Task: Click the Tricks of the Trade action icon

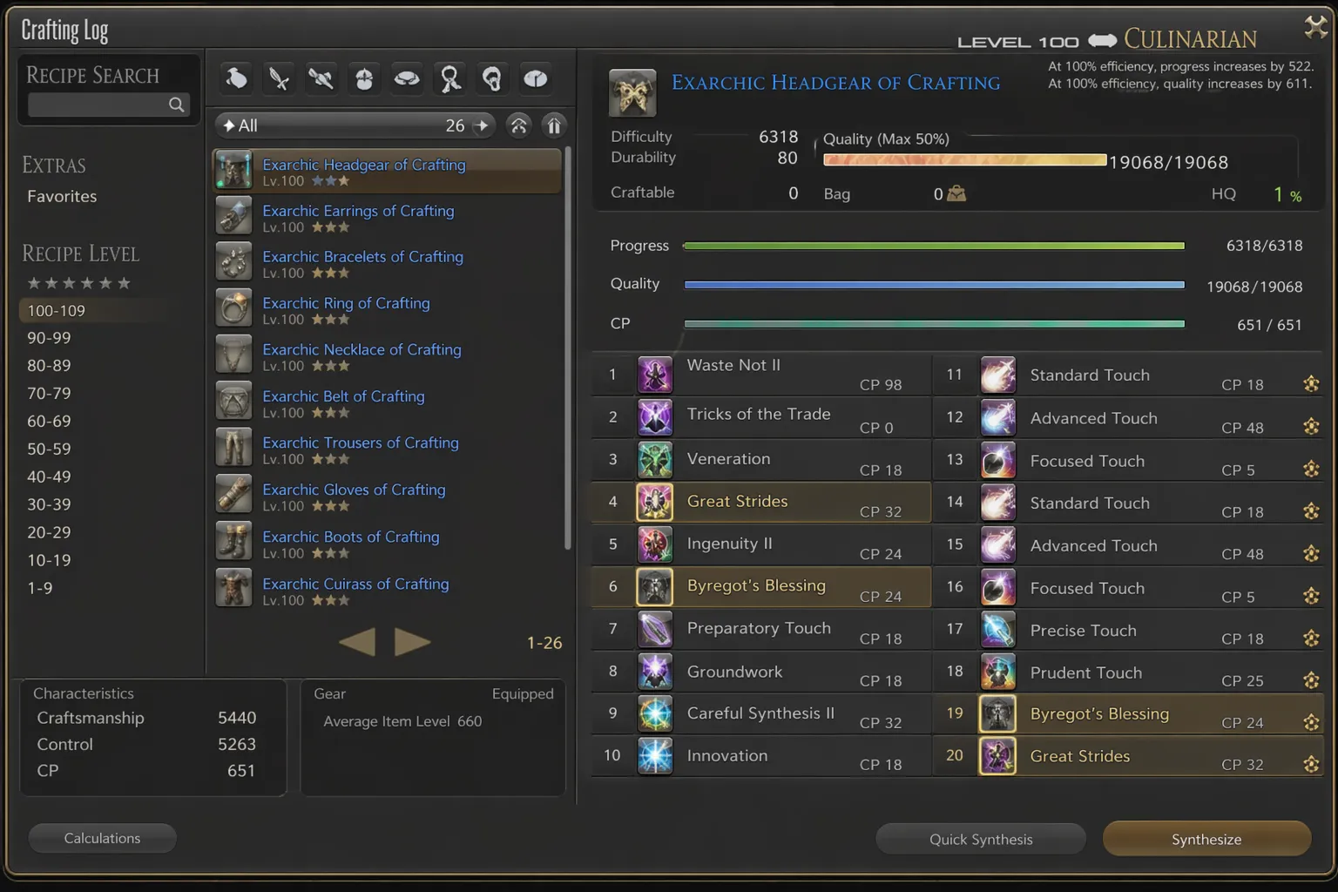Action: tap(655, 416)
